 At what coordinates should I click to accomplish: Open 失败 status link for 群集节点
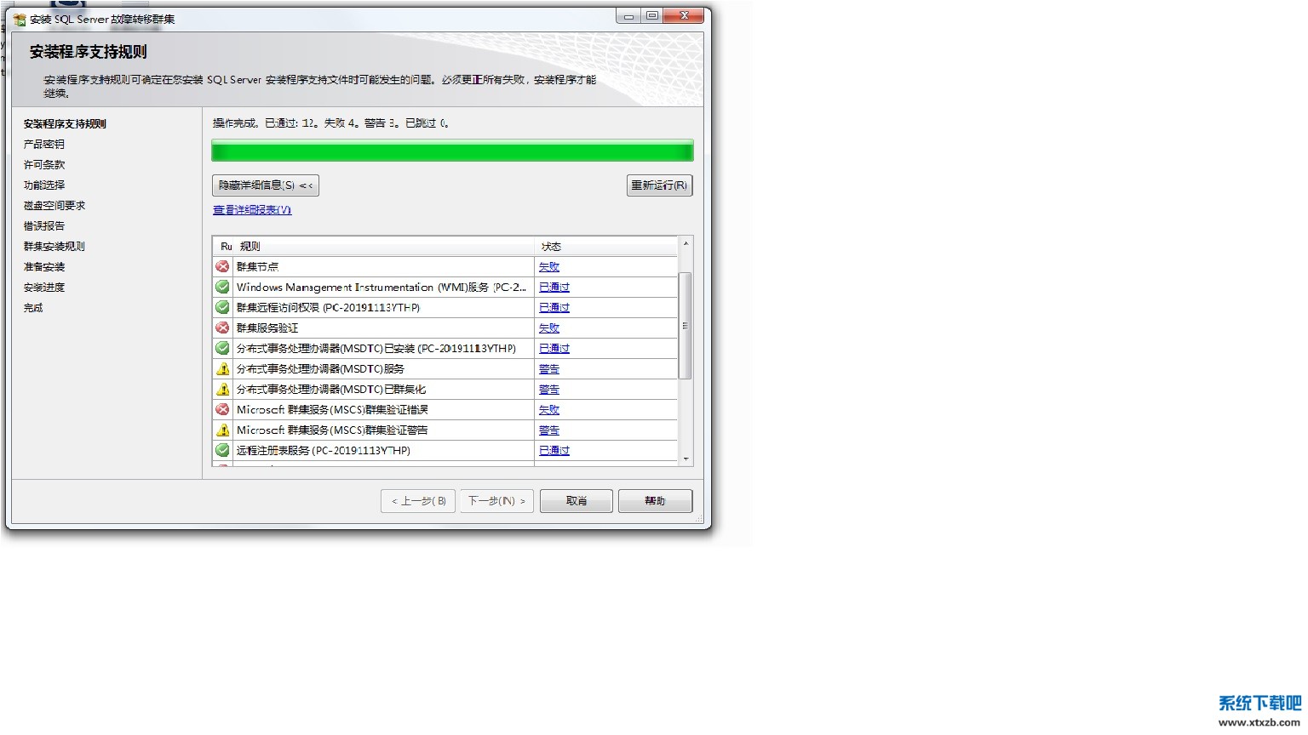pyautogui.click(x=549, y=267)
